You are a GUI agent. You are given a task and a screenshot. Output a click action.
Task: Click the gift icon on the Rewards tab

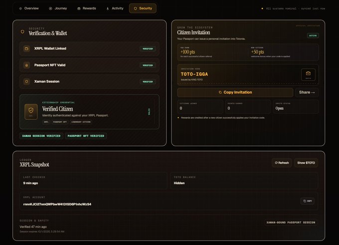coord(79,8)
